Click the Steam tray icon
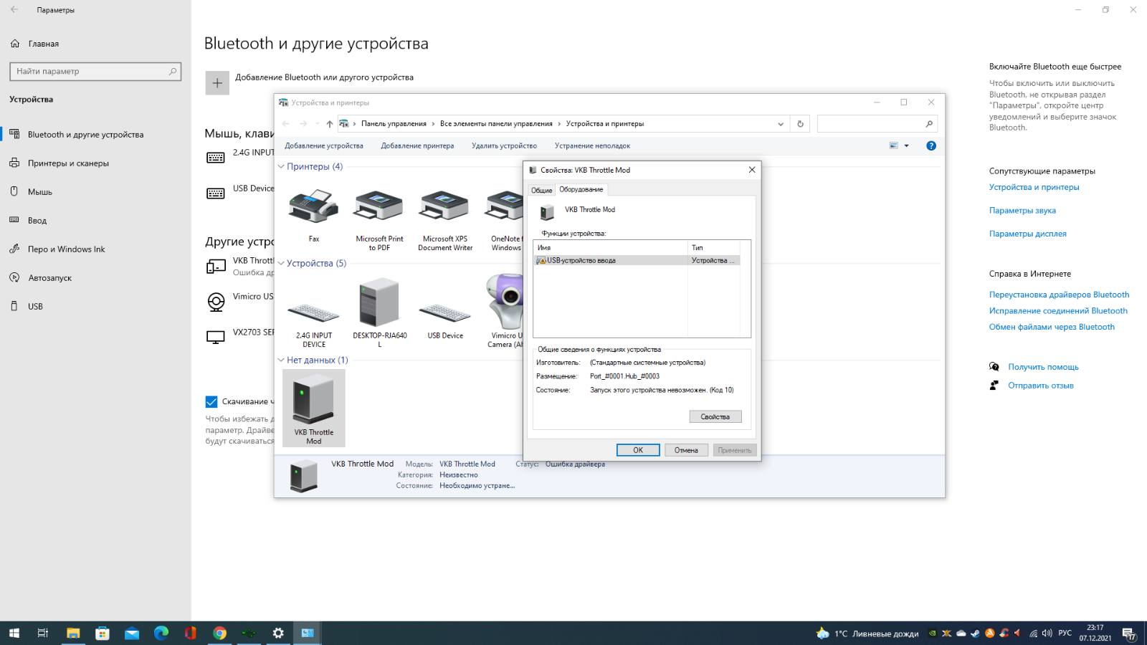The height and width of the screenshot is (645, 1147). tap(975, 634)
